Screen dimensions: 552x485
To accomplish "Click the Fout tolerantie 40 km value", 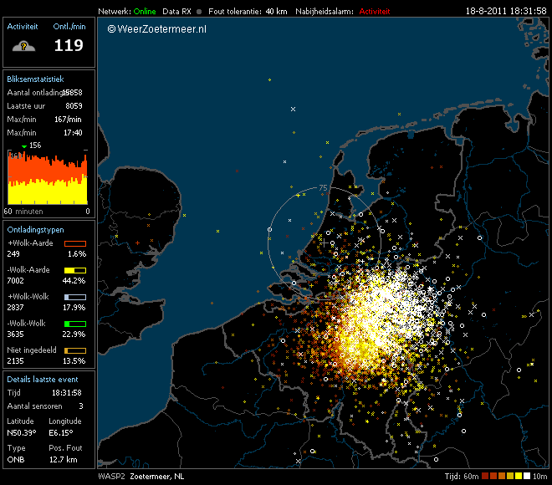I will click(275, 12).
